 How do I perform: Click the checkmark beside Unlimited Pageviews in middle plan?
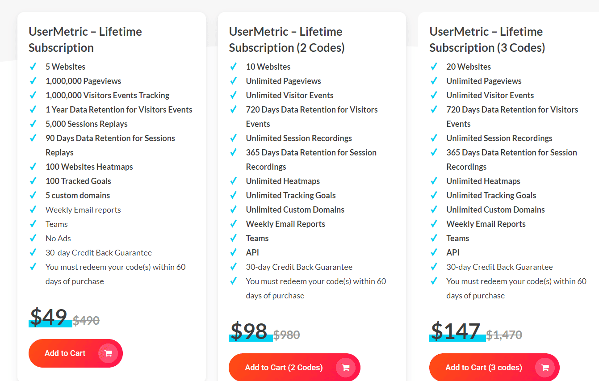(235, 81)
